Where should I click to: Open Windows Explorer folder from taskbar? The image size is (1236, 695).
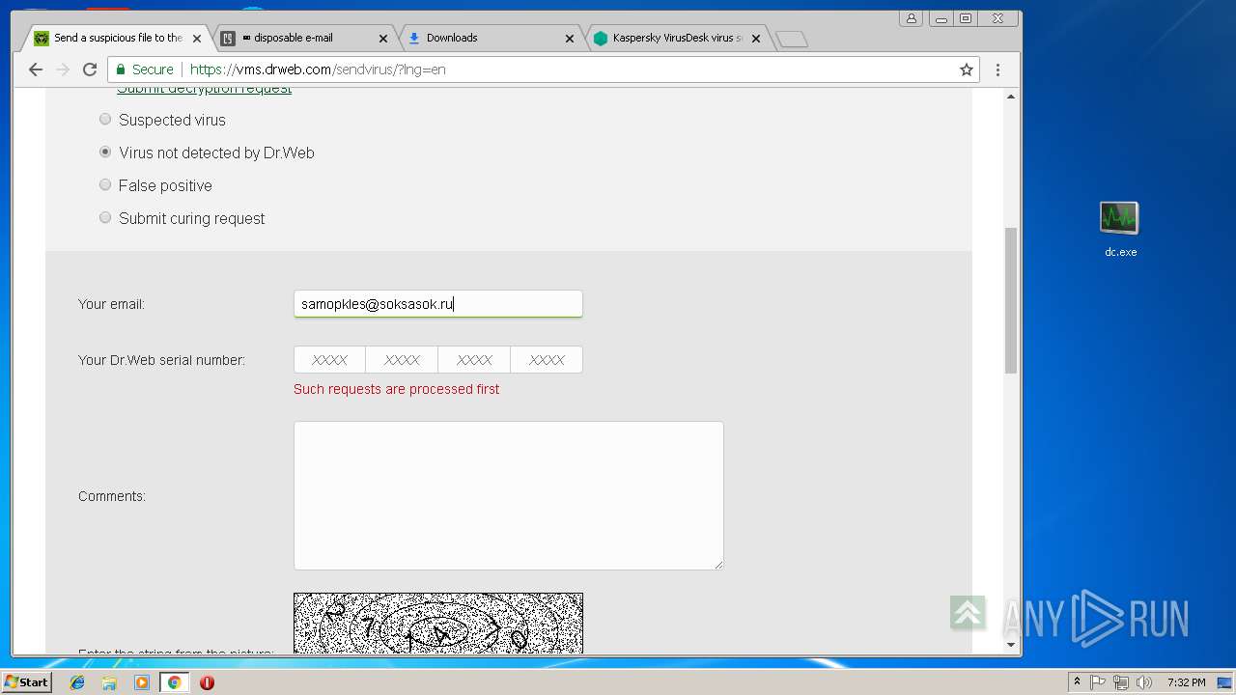point(109,682)
